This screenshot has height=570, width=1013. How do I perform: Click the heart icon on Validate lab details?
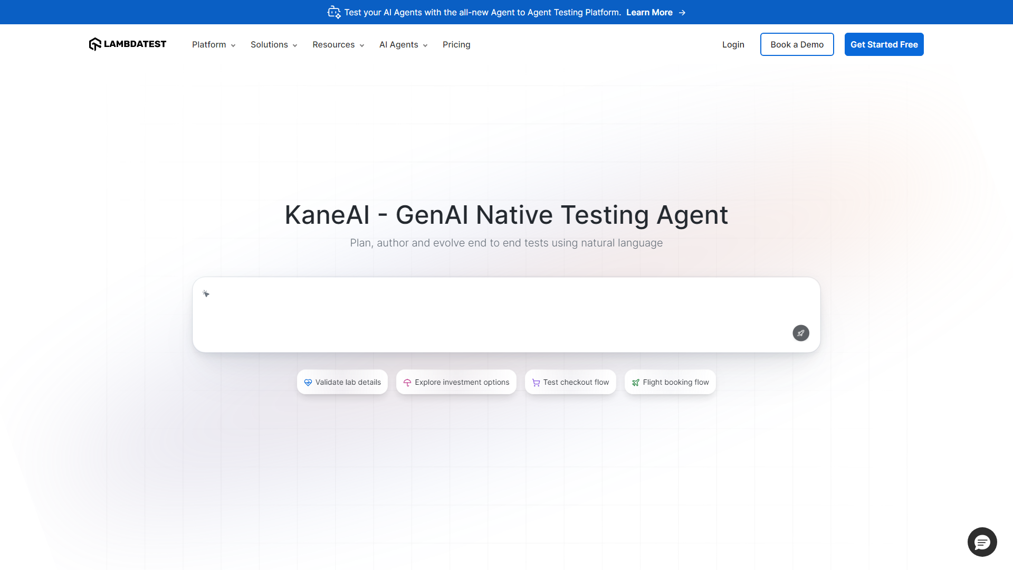click(x=308, y=383)
